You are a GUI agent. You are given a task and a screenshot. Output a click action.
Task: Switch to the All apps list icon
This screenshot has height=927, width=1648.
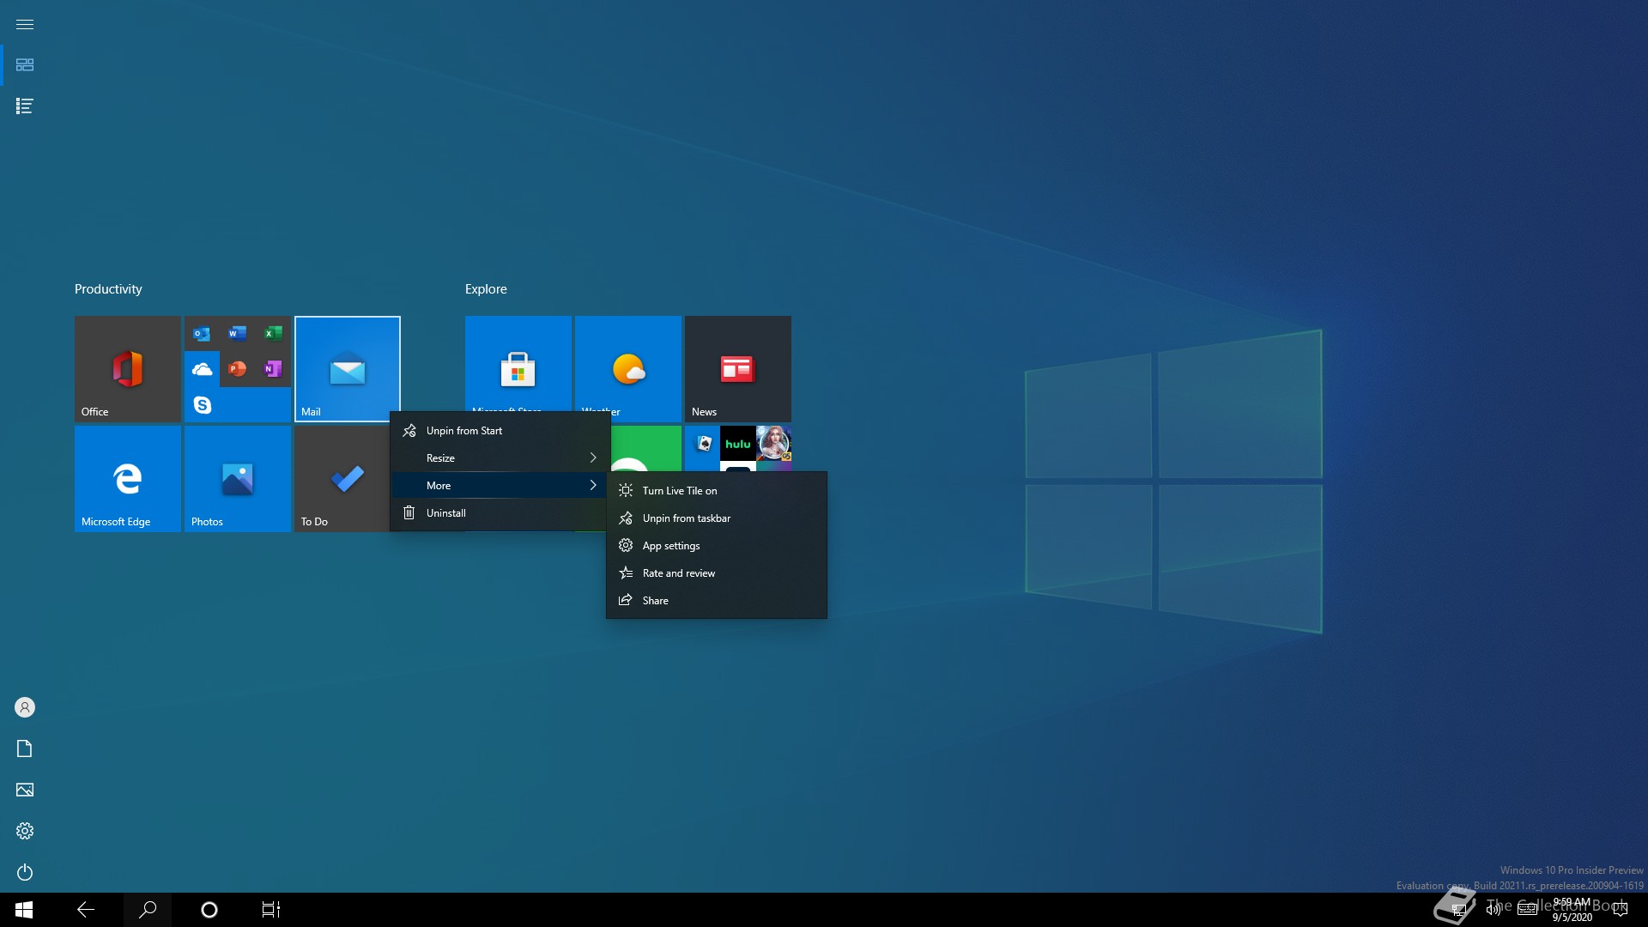(25, 106)
